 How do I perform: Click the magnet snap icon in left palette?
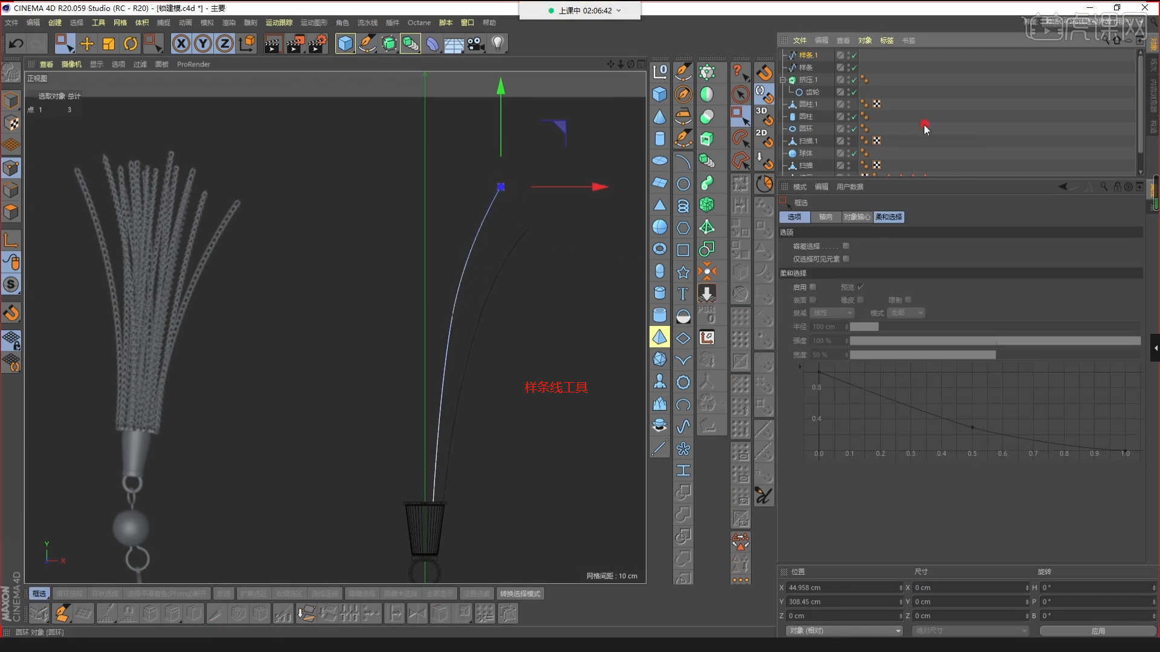[x=11, y=313]
